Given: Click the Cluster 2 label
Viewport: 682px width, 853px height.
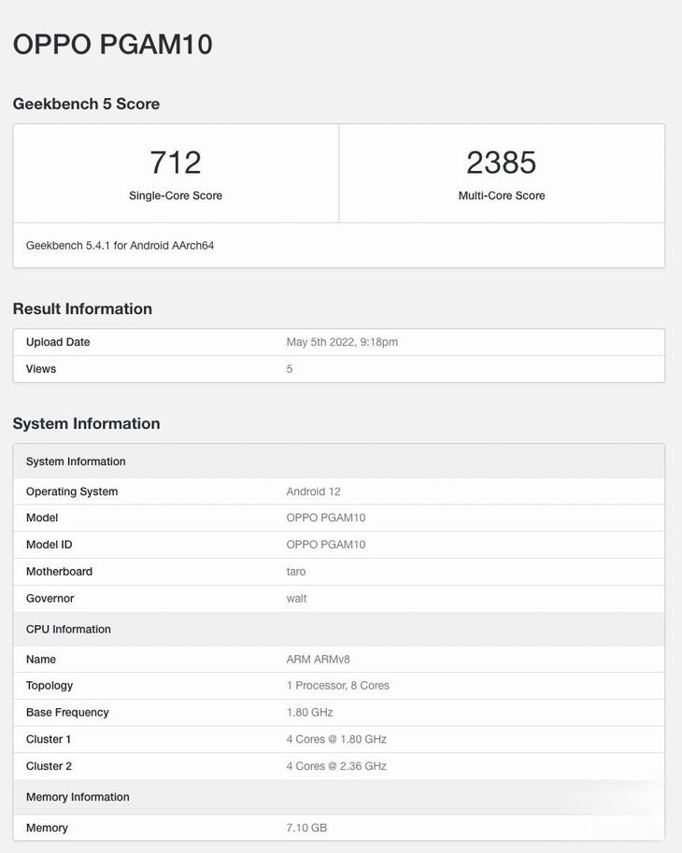Looking at the screenshot, I should 49,766.
